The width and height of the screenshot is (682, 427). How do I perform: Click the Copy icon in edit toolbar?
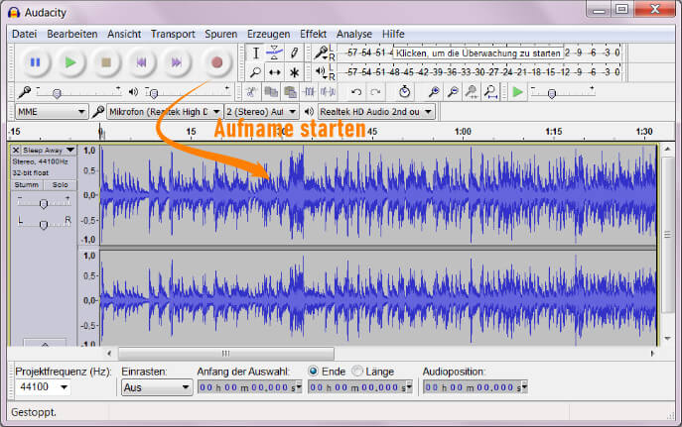(271, 91)
